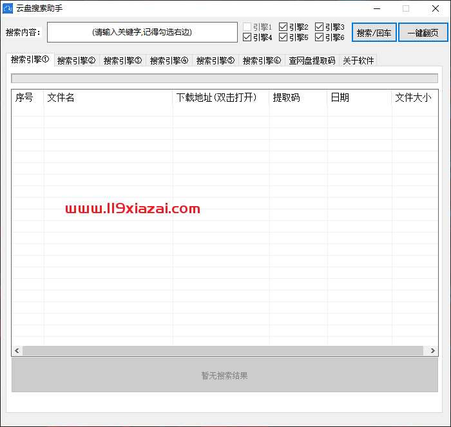This screenshot has width=451, height=427.
Task: Select the 搜索引擎① tab
Action: [30, 59]
